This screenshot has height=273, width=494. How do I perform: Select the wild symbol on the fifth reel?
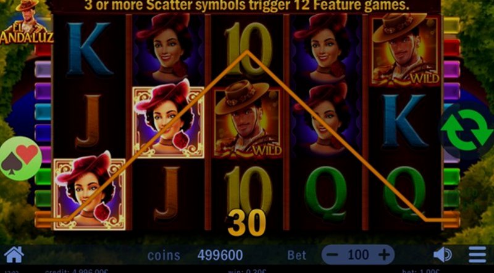coord(406,51)
